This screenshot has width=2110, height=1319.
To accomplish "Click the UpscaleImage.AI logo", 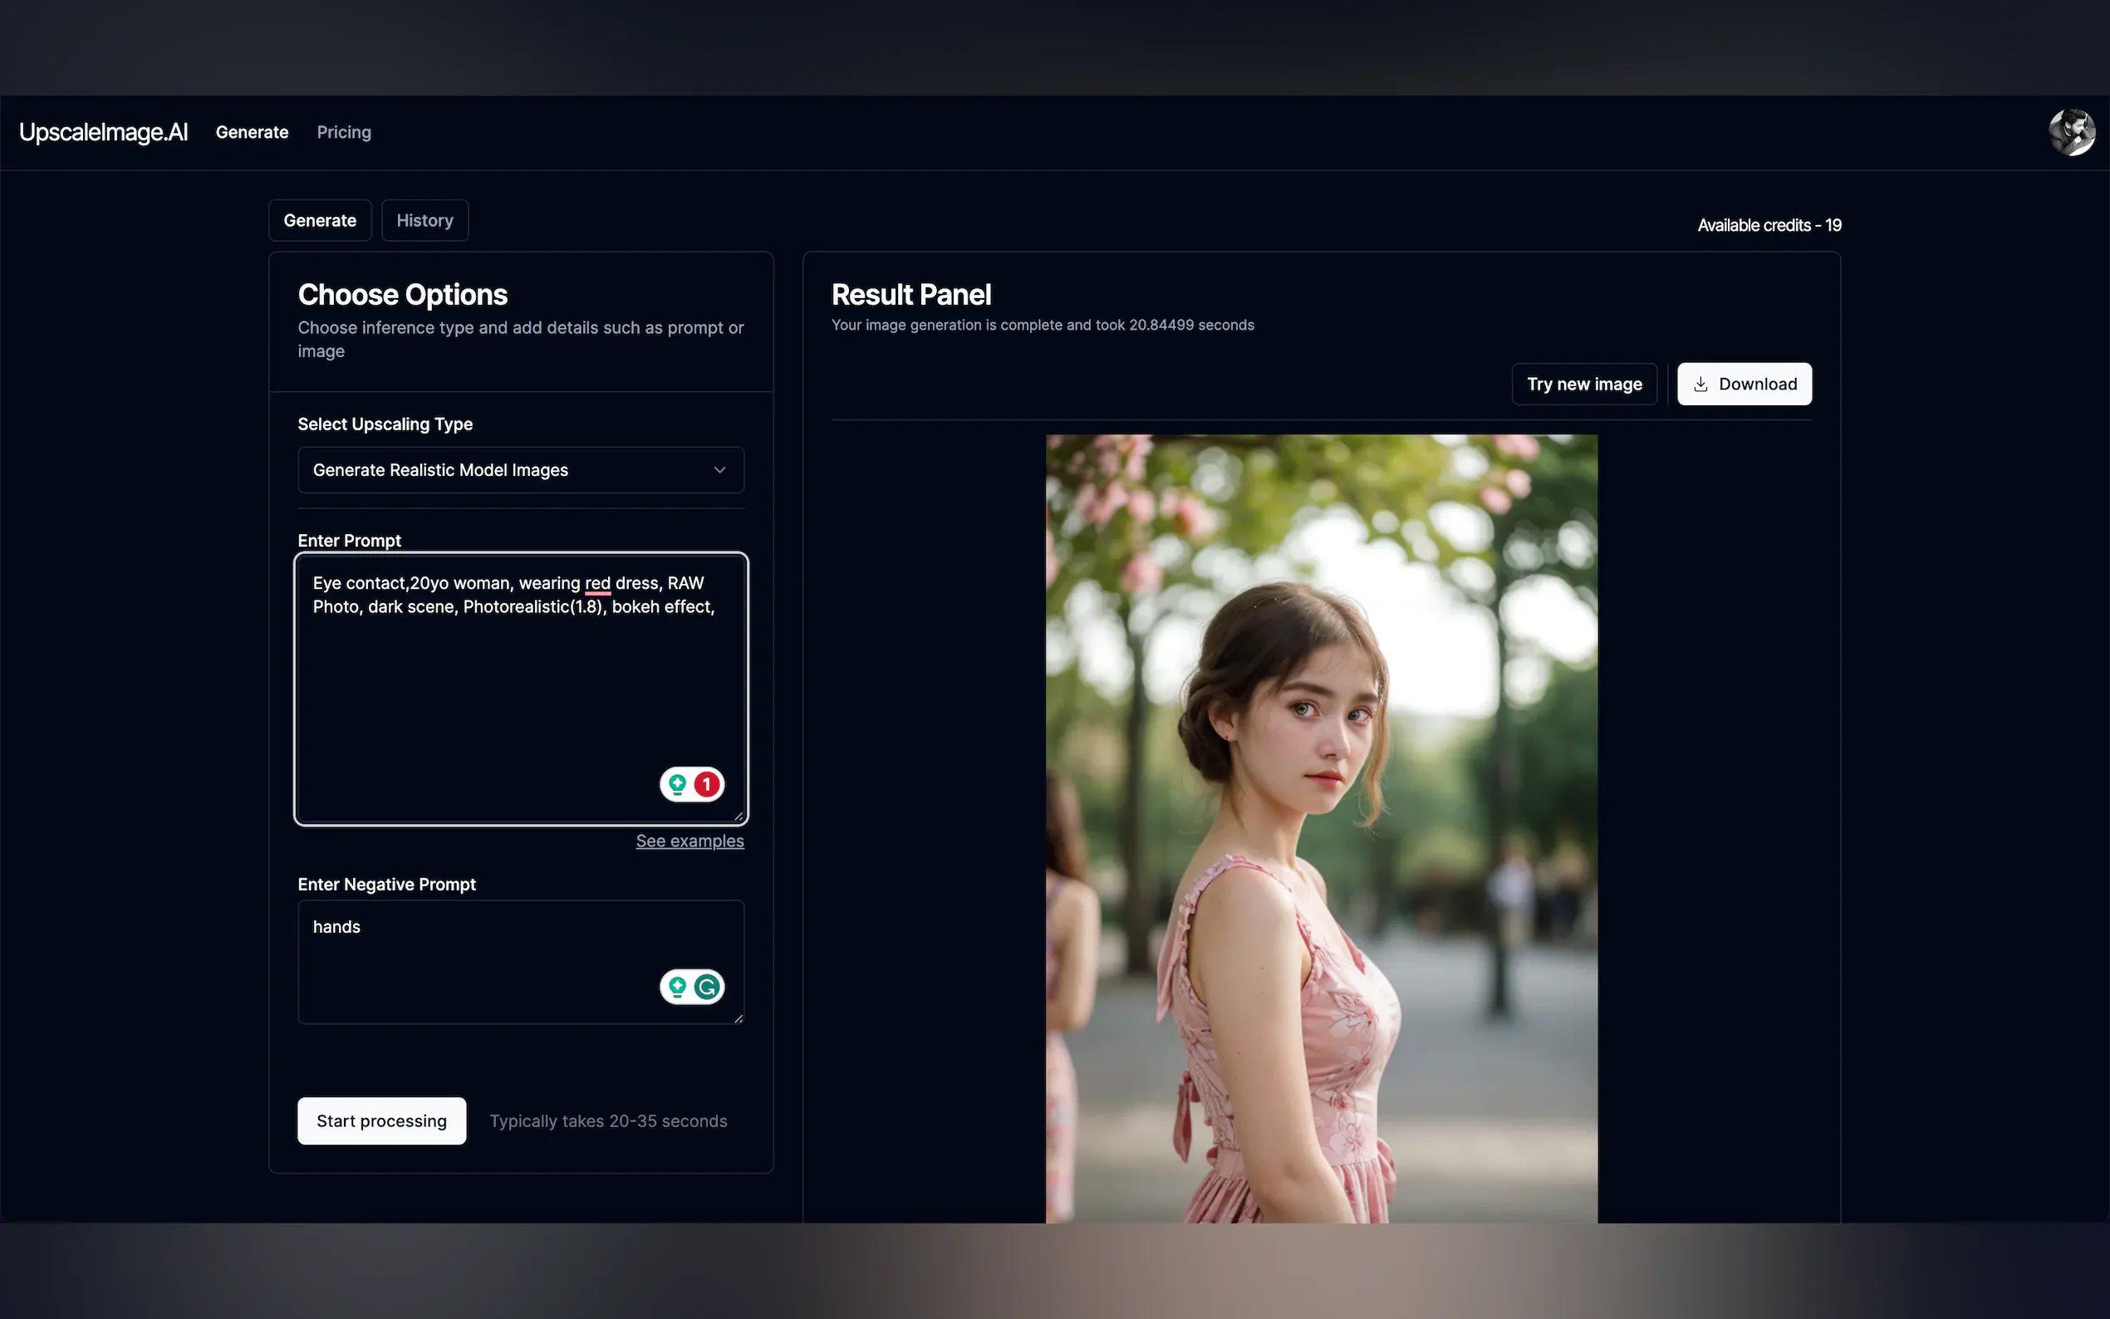I will point(103,132).
